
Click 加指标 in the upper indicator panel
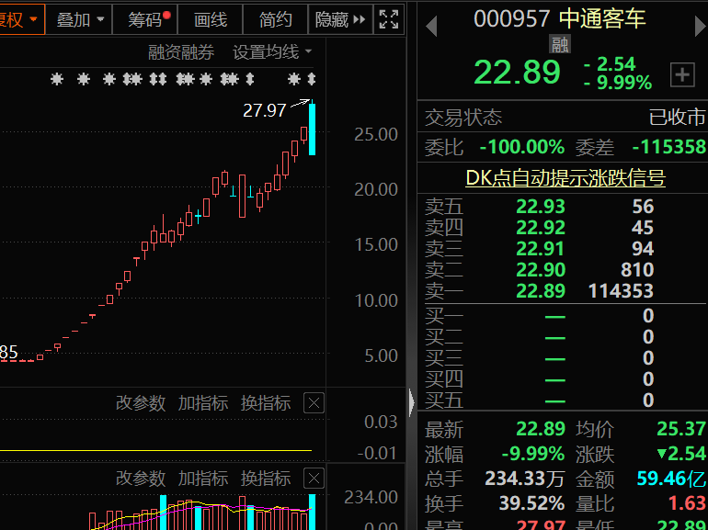pyautogui.click(x=203, y=403)
